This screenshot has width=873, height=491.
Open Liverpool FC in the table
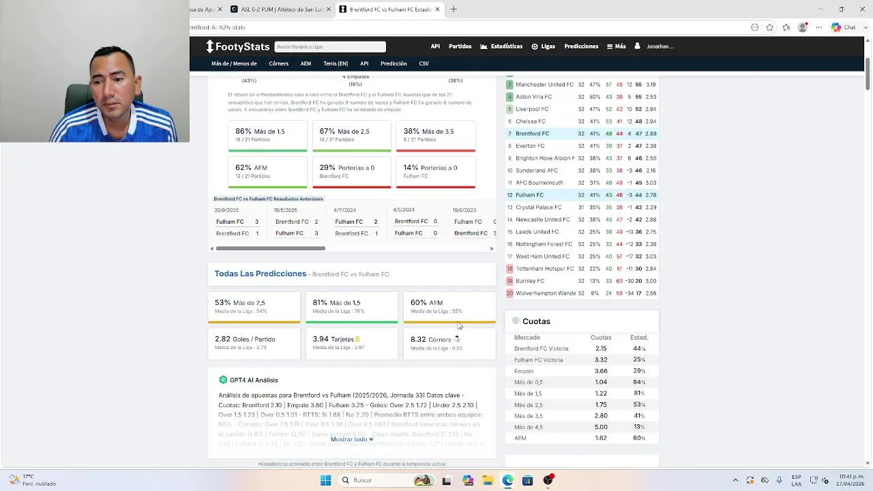(532, 109)
